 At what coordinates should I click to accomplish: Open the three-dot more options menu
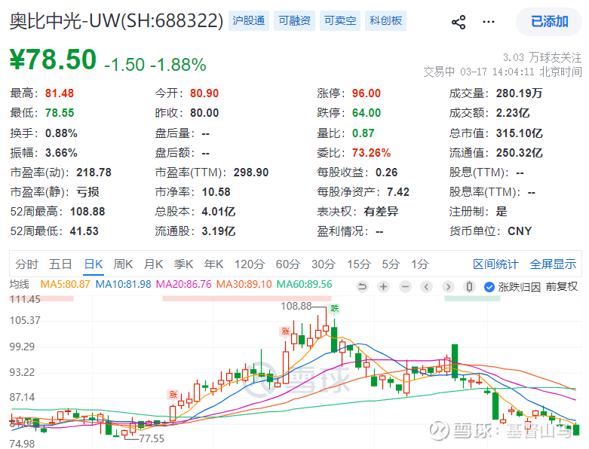(x=489, y=22)
